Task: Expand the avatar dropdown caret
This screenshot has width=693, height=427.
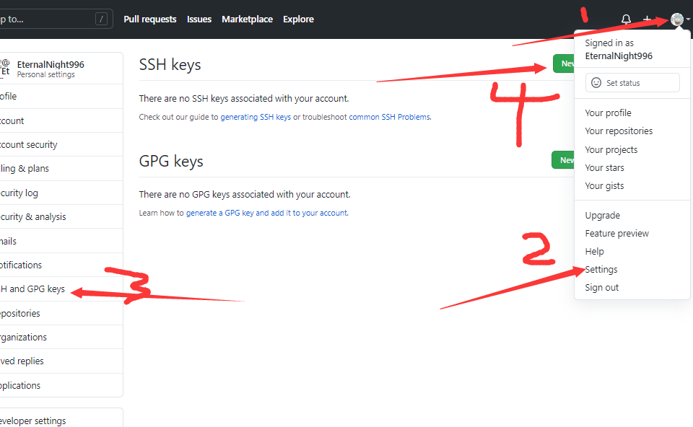Action: [688, 19]
